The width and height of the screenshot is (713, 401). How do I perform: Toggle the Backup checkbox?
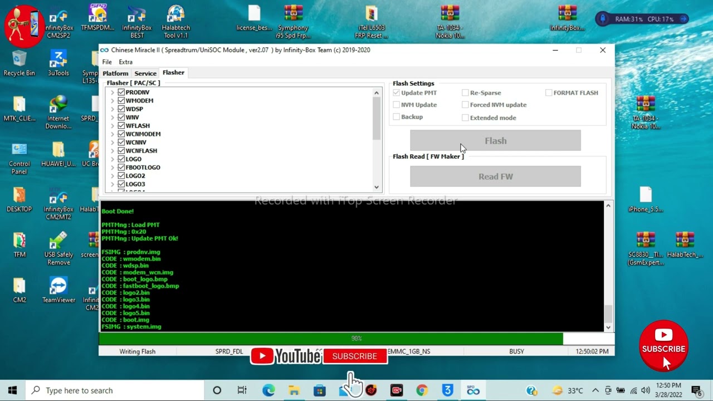[396, 117]
